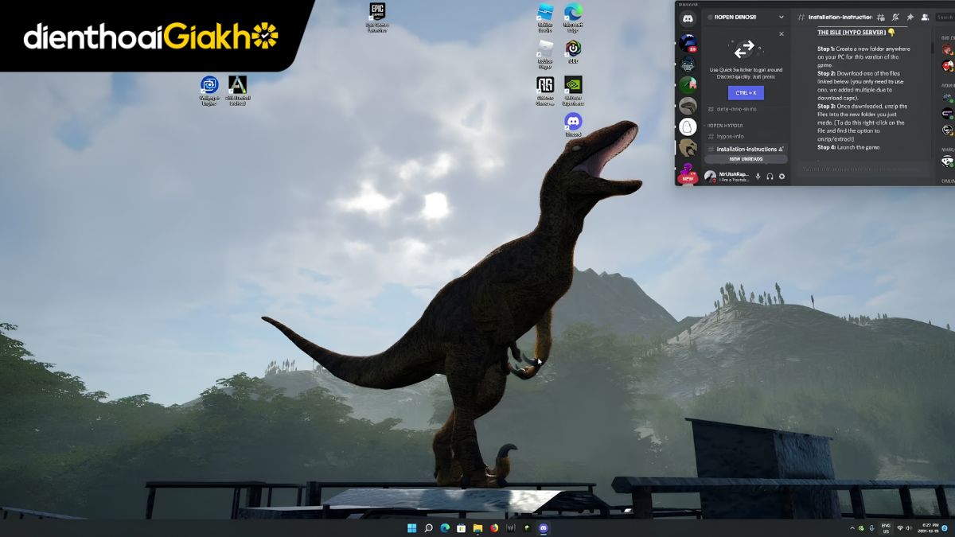The width and height of the screenshot is (955, 537).
Task: Open the Epic Games Launcher desktop shortcut
Action: [377, 16]
